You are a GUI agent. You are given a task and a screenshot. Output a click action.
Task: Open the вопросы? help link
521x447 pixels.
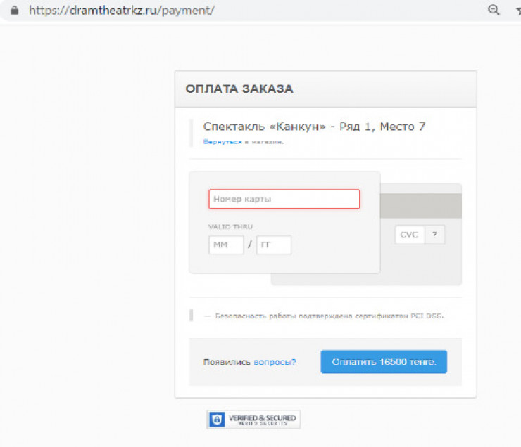tap(275, 363)
